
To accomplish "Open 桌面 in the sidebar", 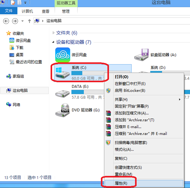I will (x=16, y=55).
